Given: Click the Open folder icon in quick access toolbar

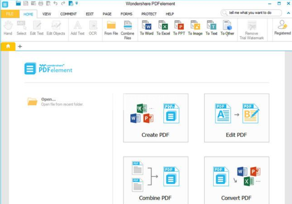Looking at the screenshot, I should coord(18,3).
